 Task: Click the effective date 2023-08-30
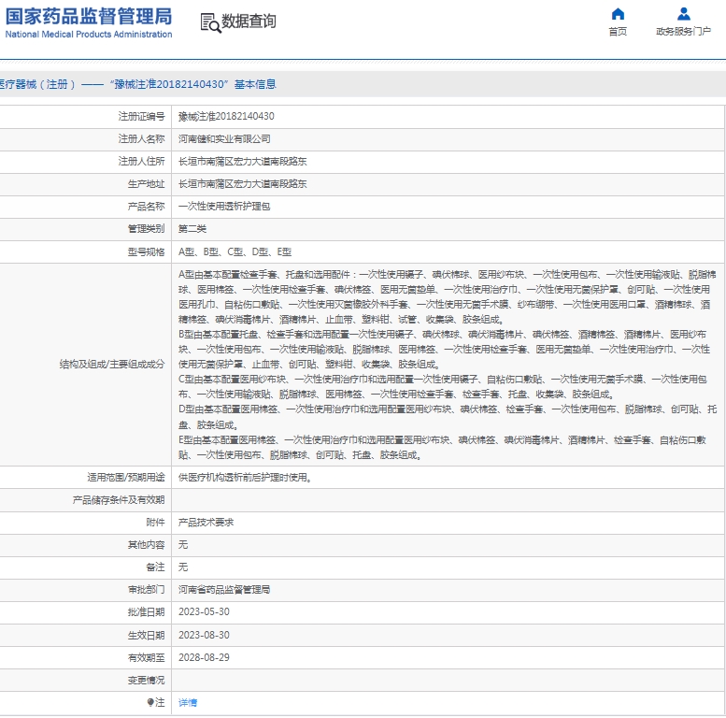tap(205, 635)
